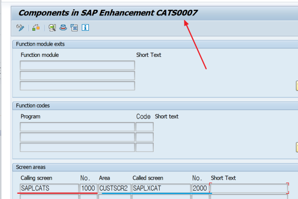
Task: Select the Area field showing CUSTSCR2
Action: point(115,188)
